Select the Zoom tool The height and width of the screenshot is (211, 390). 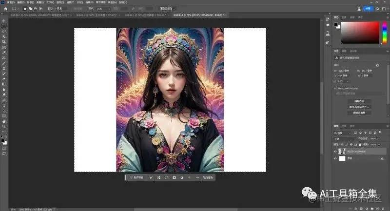4,127
